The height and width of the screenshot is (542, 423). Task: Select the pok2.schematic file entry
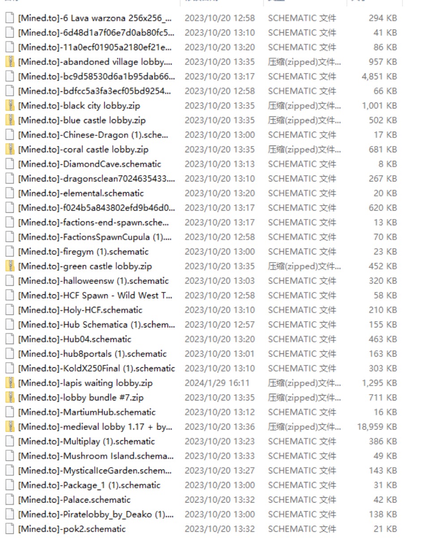pos(72,529)
